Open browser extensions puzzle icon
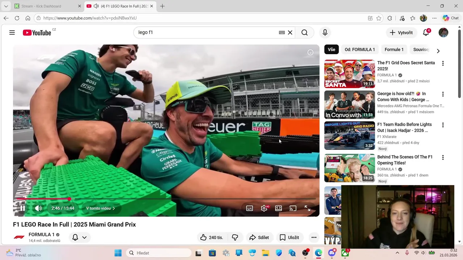Viewport: 463px width, 260px height. click(390, 18)
